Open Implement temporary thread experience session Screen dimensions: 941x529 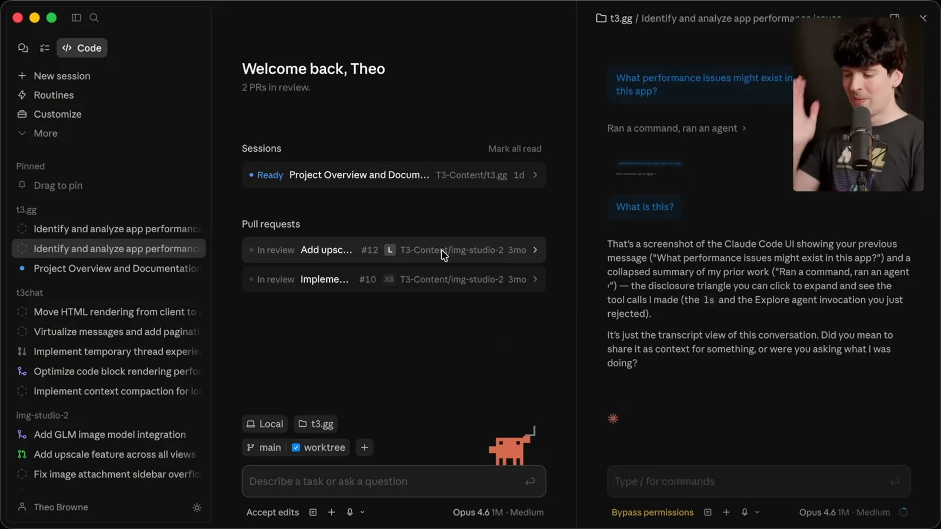point(109,351)
